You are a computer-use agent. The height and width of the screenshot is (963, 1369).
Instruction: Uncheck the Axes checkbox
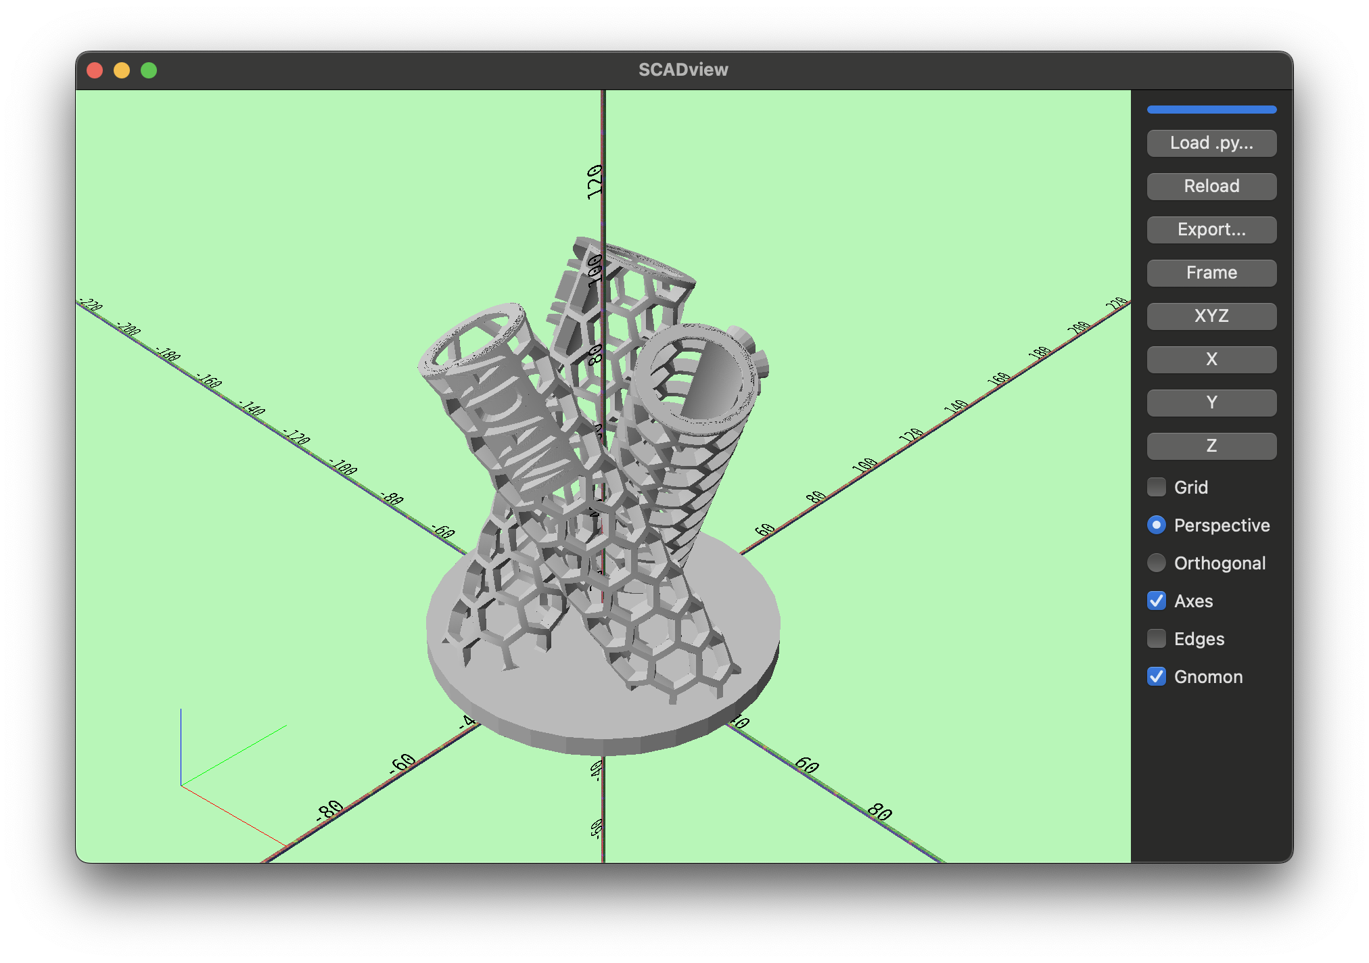(1157, 601)
